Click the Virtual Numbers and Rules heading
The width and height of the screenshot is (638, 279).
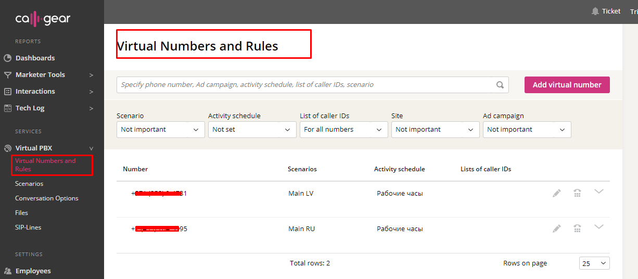(x=198, y=46)
